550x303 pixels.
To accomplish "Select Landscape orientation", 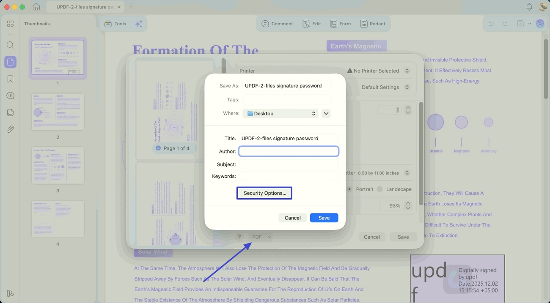I will point(379,189).
